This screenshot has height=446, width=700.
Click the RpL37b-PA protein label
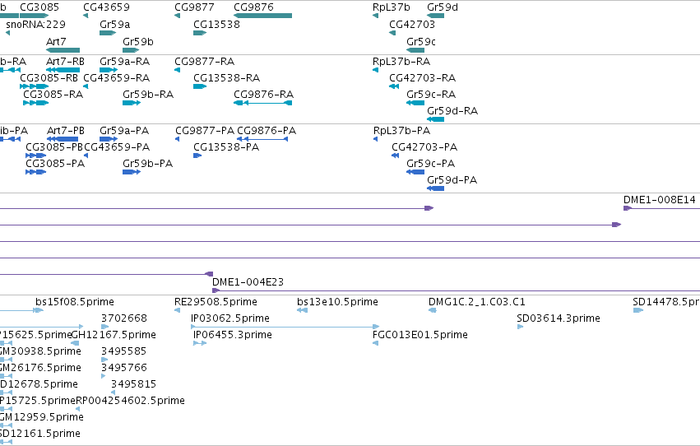point(401,130)
